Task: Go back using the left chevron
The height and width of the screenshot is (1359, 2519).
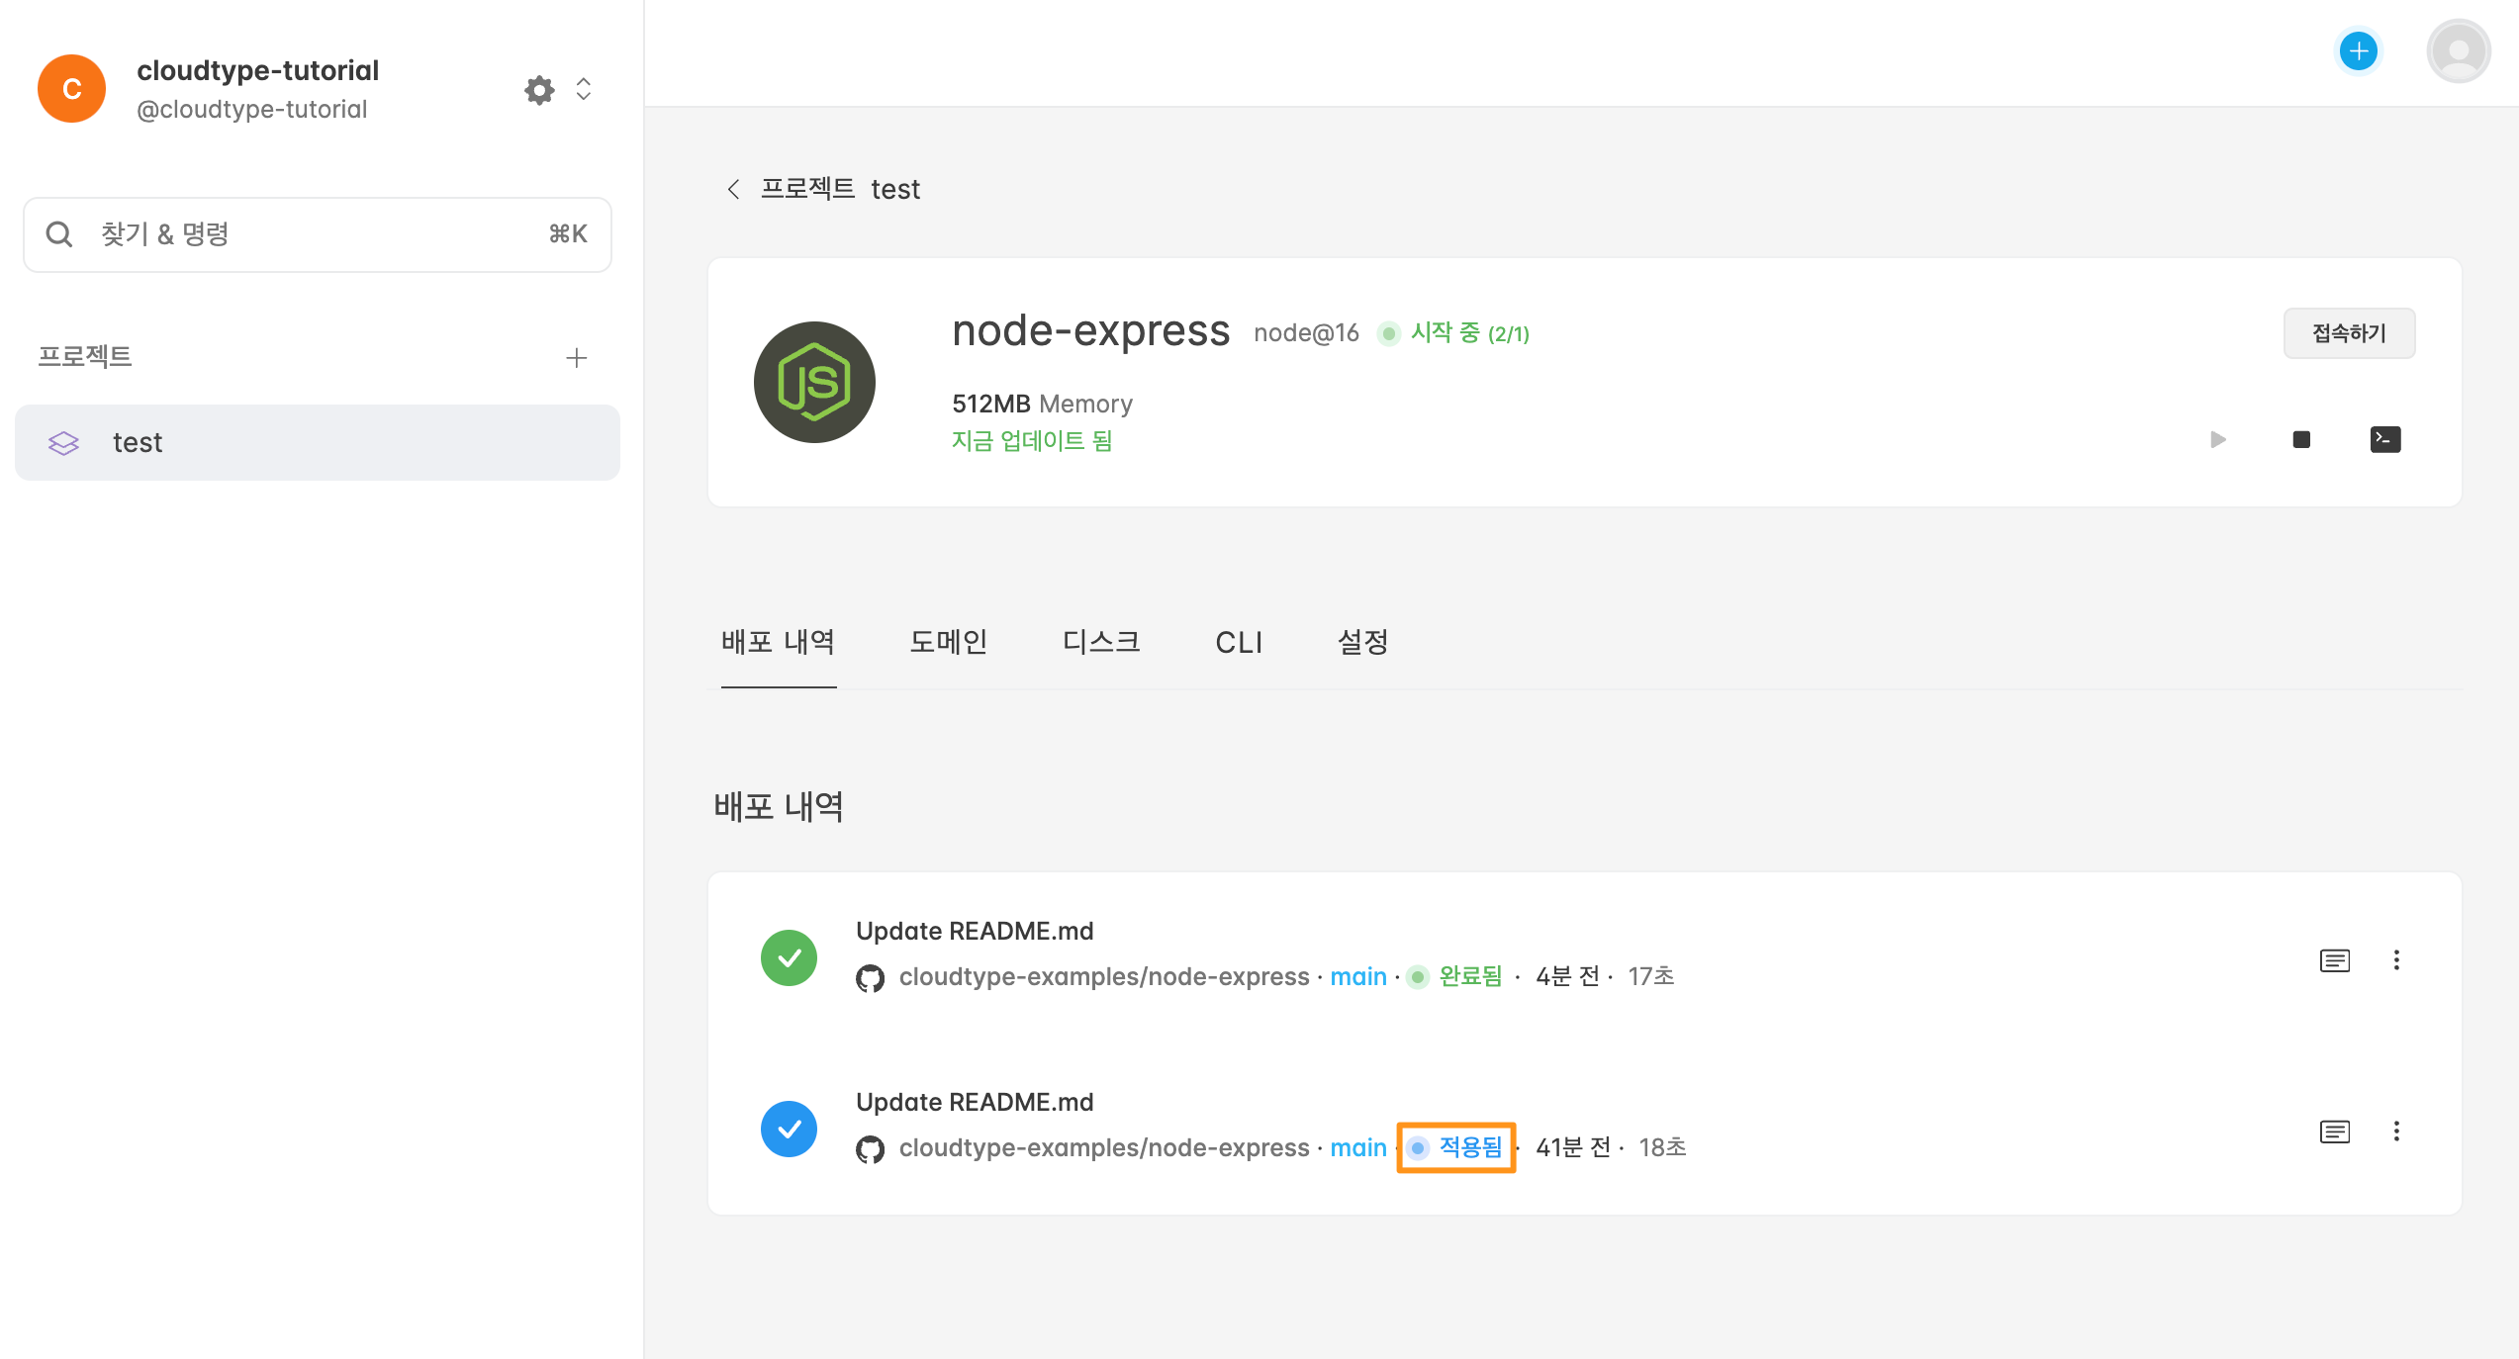Action: [733, 189]
